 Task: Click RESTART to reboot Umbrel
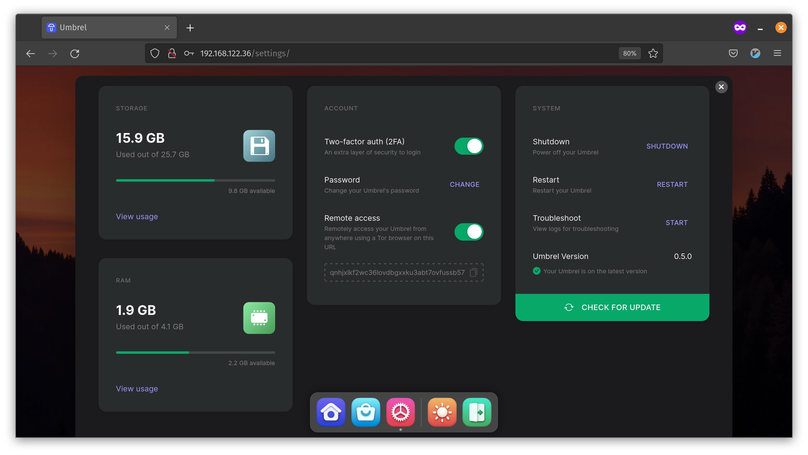click(x=672, y=185)
